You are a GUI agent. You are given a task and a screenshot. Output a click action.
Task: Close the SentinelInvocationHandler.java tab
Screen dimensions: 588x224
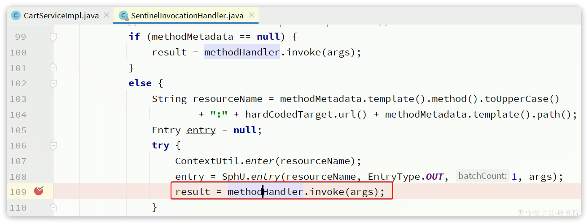tap(251, 15)
